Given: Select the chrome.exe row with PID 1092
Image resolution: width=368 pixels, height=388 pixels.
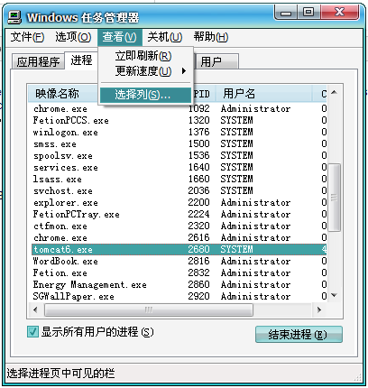Looking at the screenshot, I should [179, 109].
